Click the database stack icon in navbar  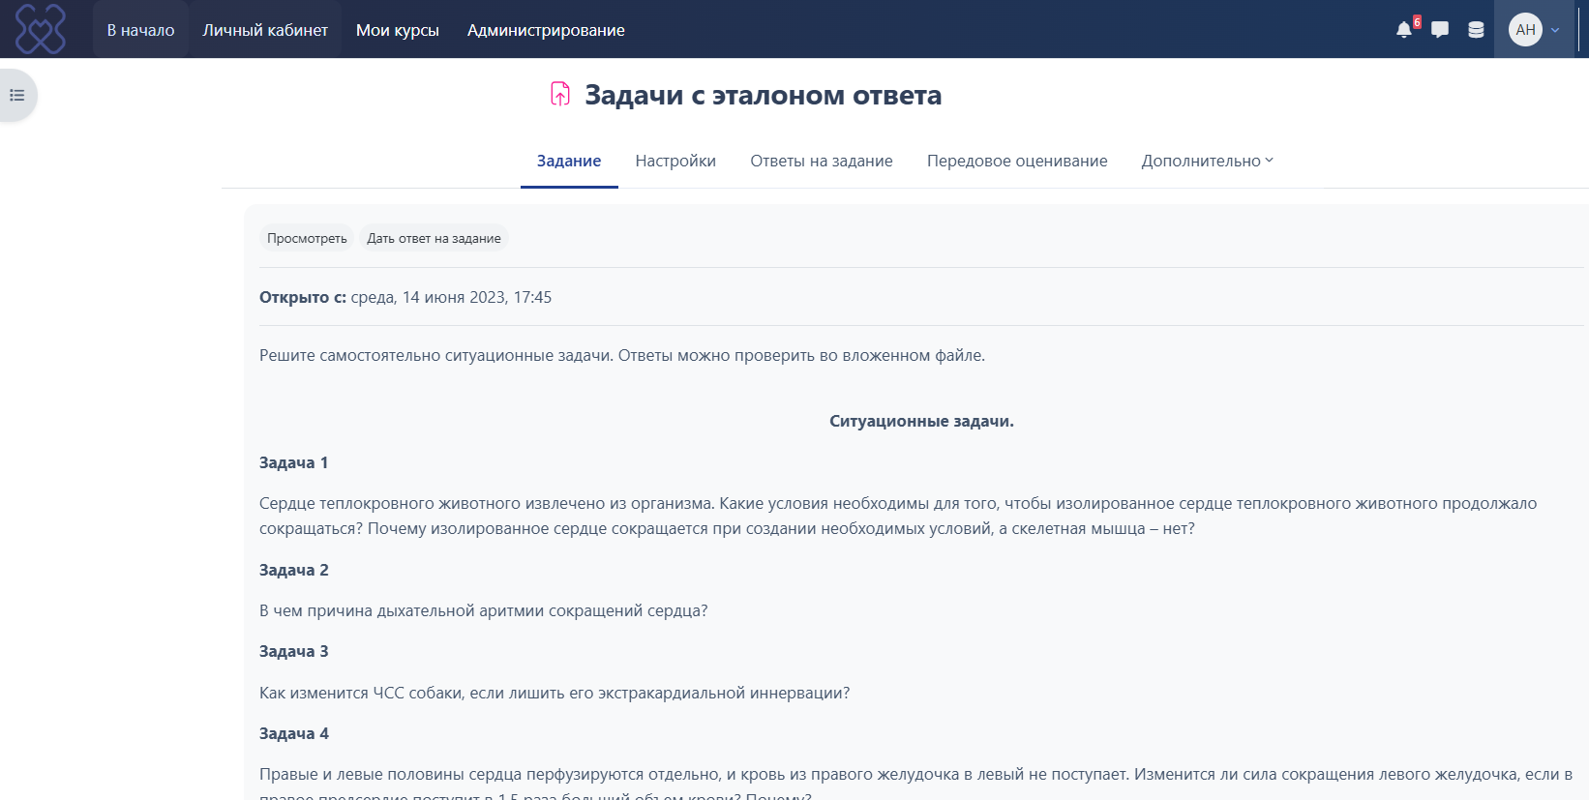(x=1476, y=30)
